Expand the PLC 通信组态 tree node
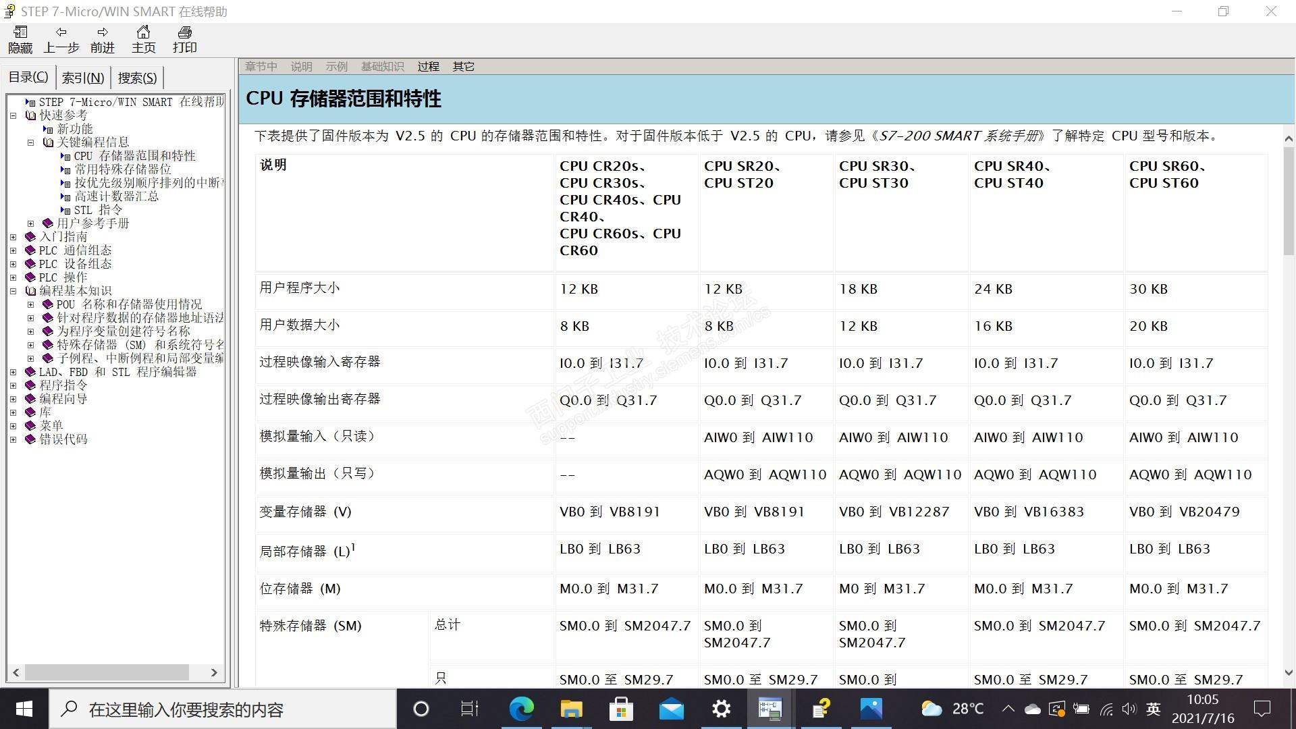The width and height of the screenshot is (1296, 729). click(13, 250)
